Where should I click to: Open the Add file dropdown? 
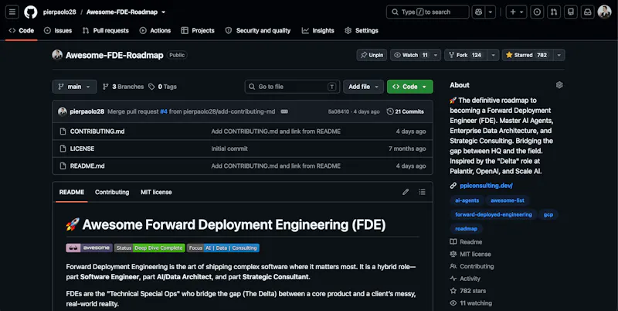[x=363, y=87]
